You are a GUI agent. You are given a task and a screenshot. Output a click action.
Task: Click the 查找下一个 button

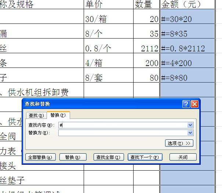coord(145,157)
